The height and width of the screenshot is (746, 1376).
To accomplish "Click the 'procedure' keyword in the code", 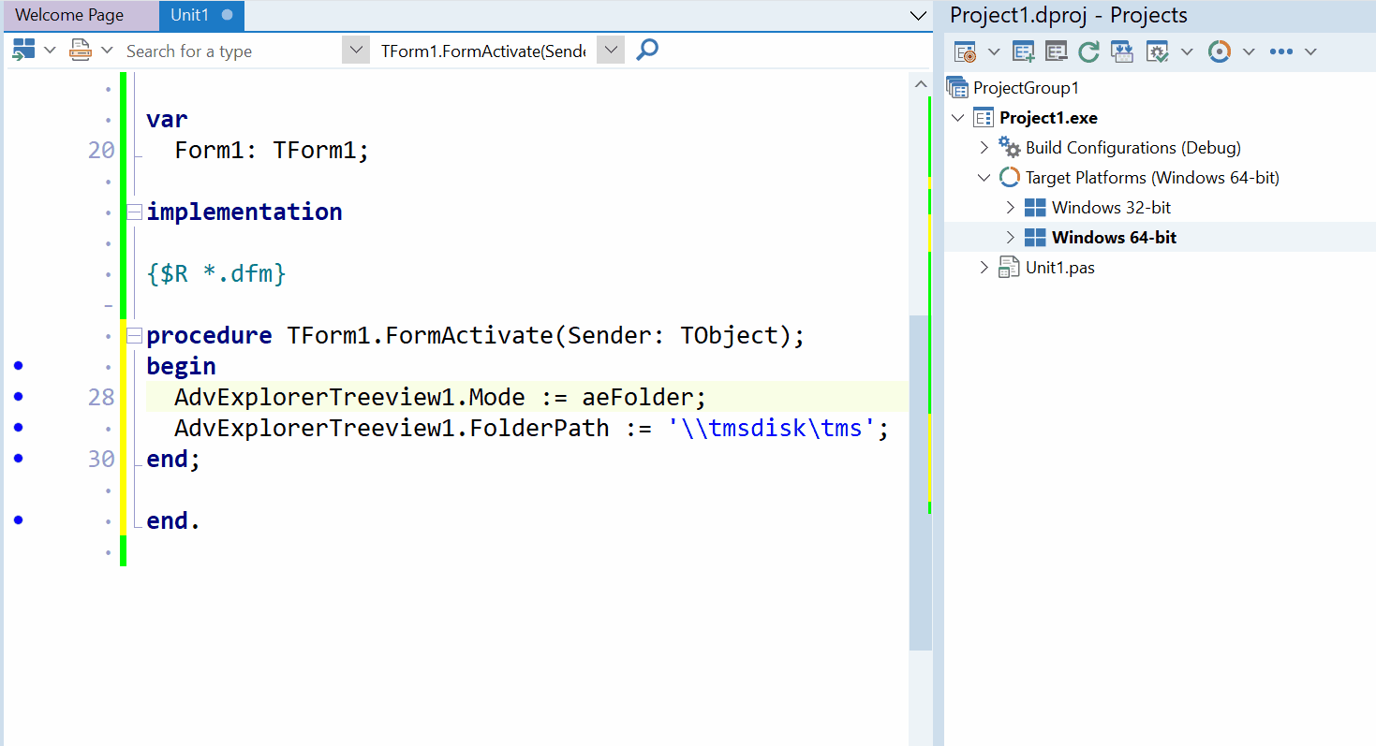I will click(x=209, y=335).
